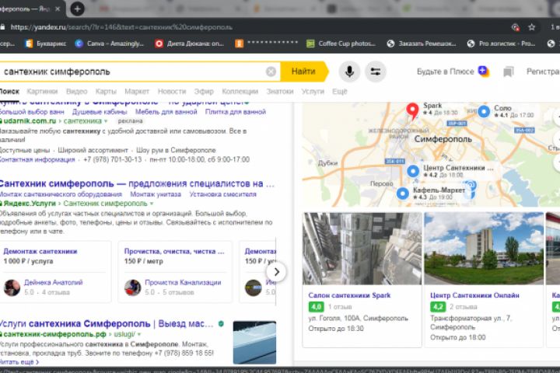Open Салон Spark storefront photo

coord(362,249)
